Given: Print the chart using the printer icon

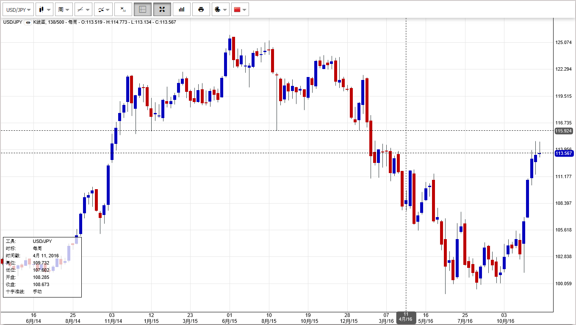Looking at the screenshot, I should pos(201,9).
